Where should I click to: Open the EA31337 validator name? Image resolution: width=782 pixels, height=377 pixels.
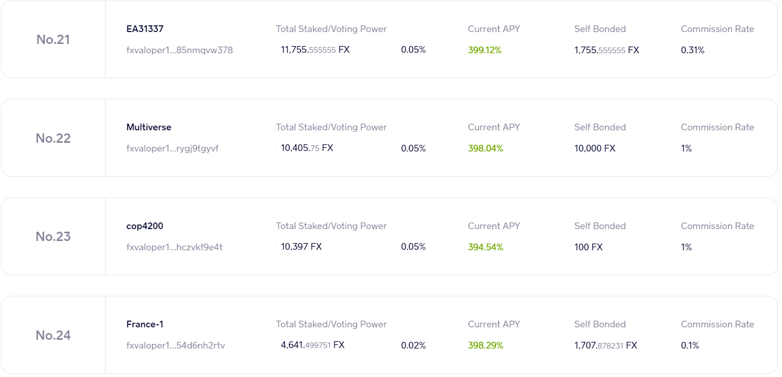pos(145,29)
